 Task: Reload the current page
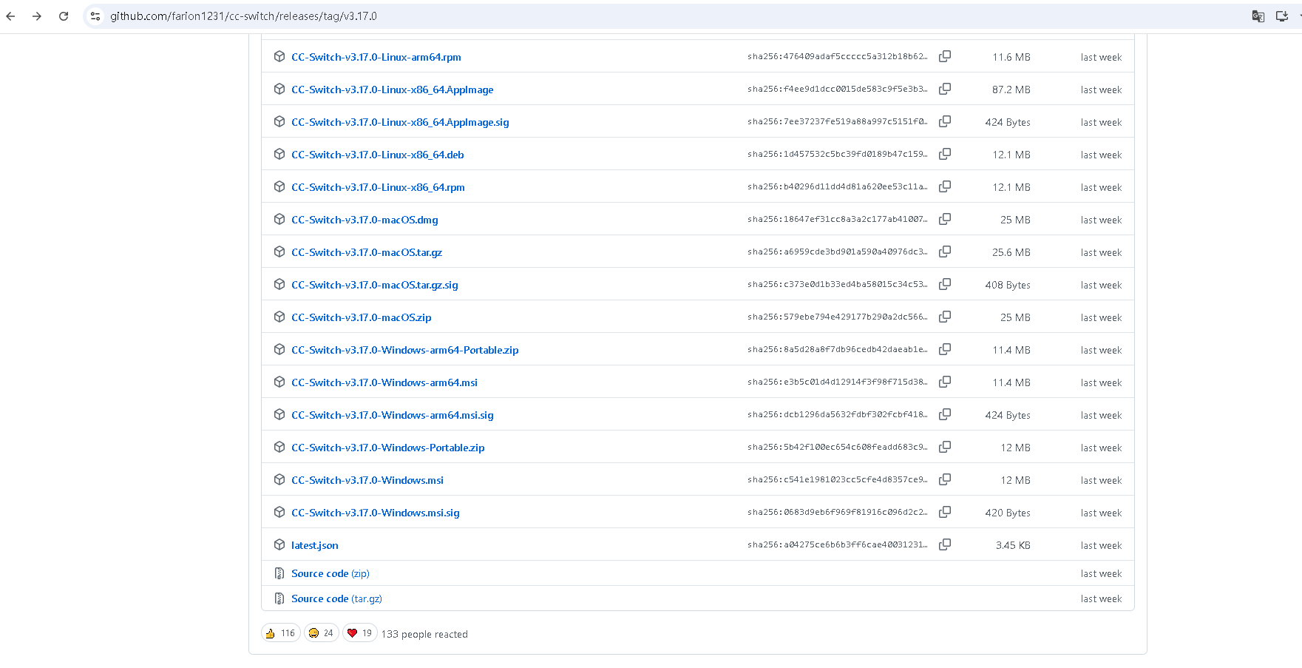pos(64,16)
